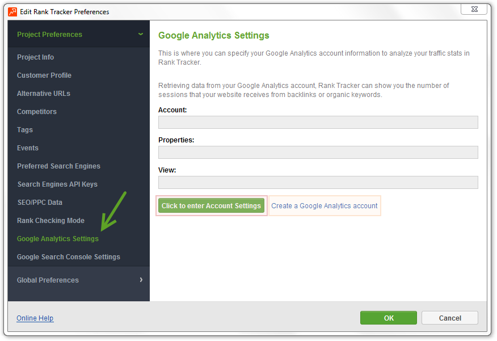
Task: Confirm with the OK button
Action: (x=389, y=318)
